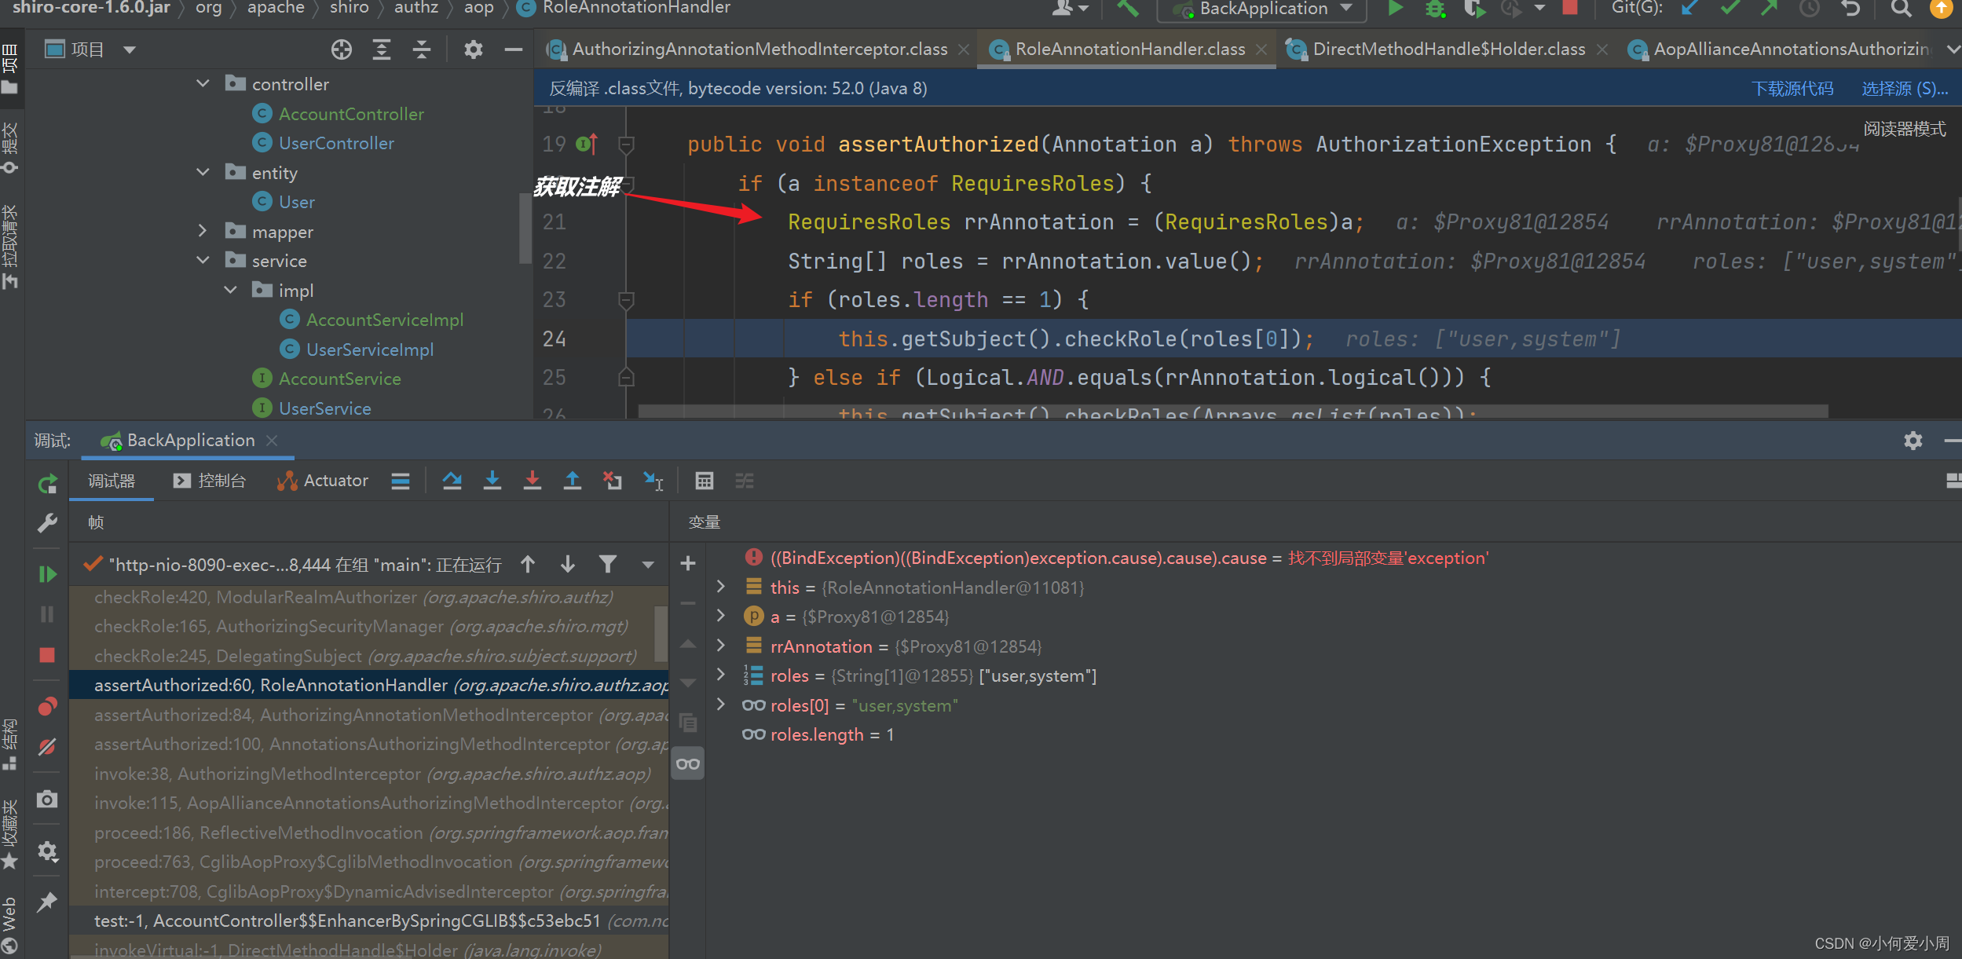1962x959 pixels.
Task: Click the Step Over debugger icon
Action: coord(452,481)
